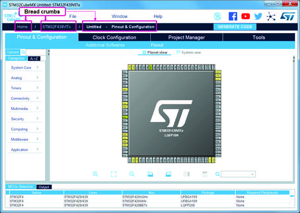This screenshot has width=300, height=213.
Task: Switch to Tools tab
Action: (x=259, y=37)
